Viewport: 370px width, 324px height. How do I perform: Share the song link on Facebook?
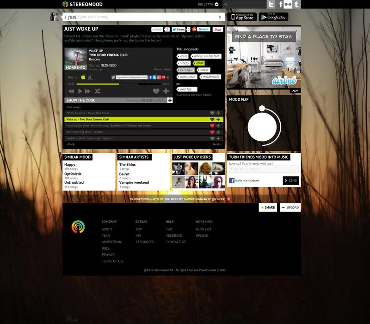click(x=150, y=77)
